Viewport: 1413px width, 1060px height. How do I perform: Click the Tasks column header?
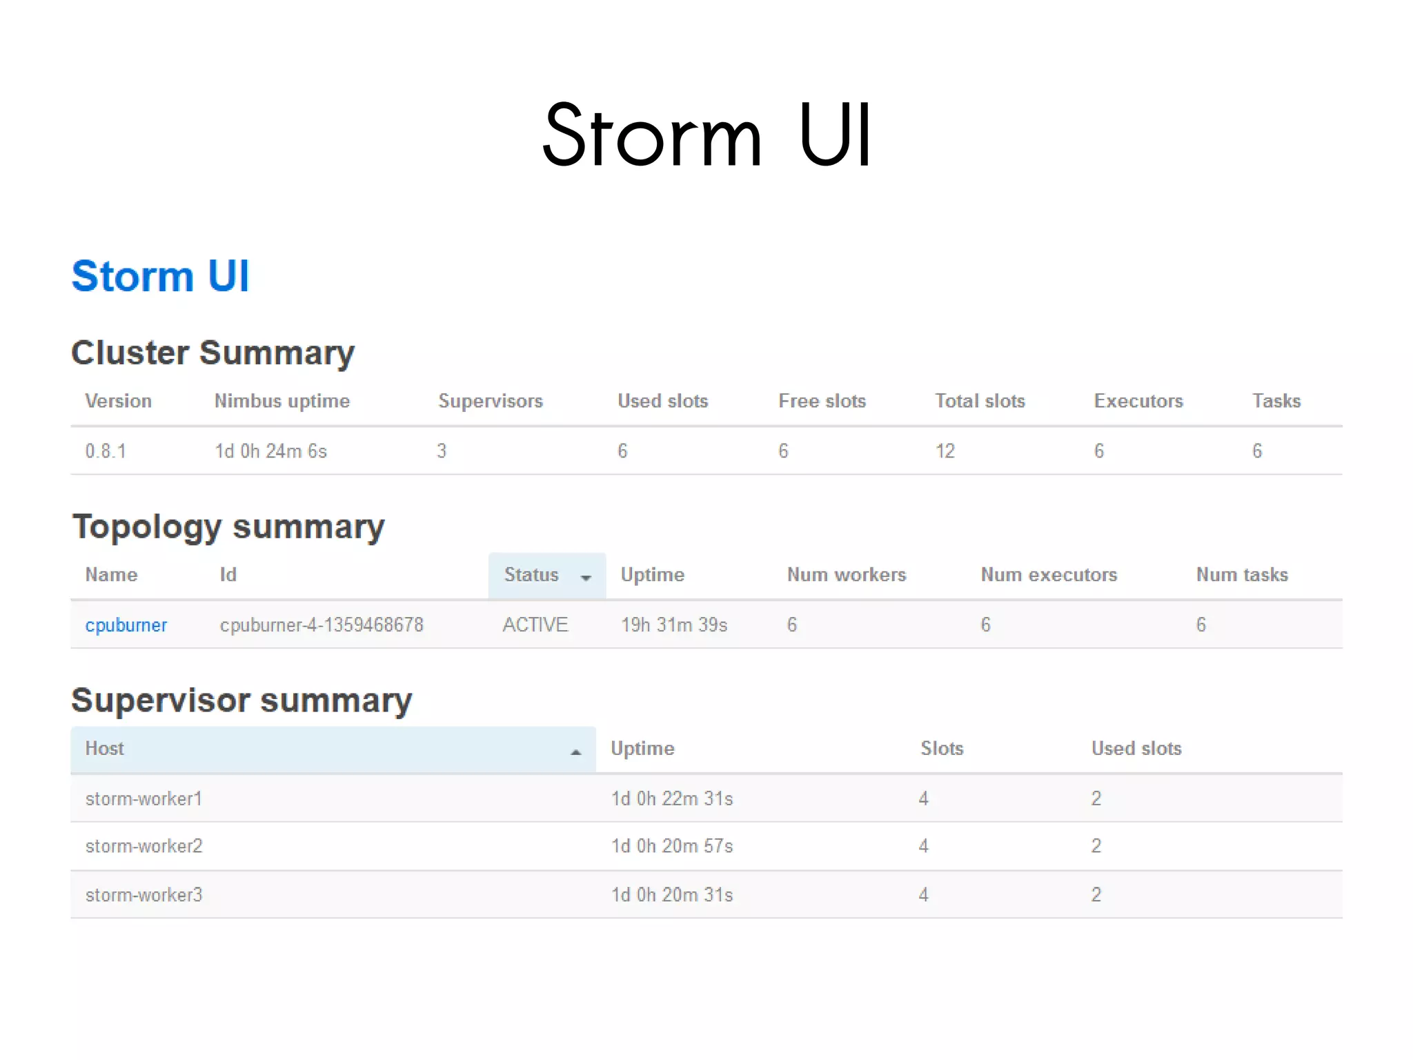coord(1276,401)
